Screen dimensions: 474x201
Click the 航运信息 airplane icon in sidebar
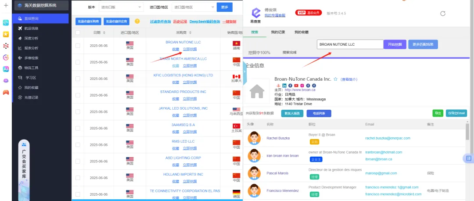click(20, 29)
